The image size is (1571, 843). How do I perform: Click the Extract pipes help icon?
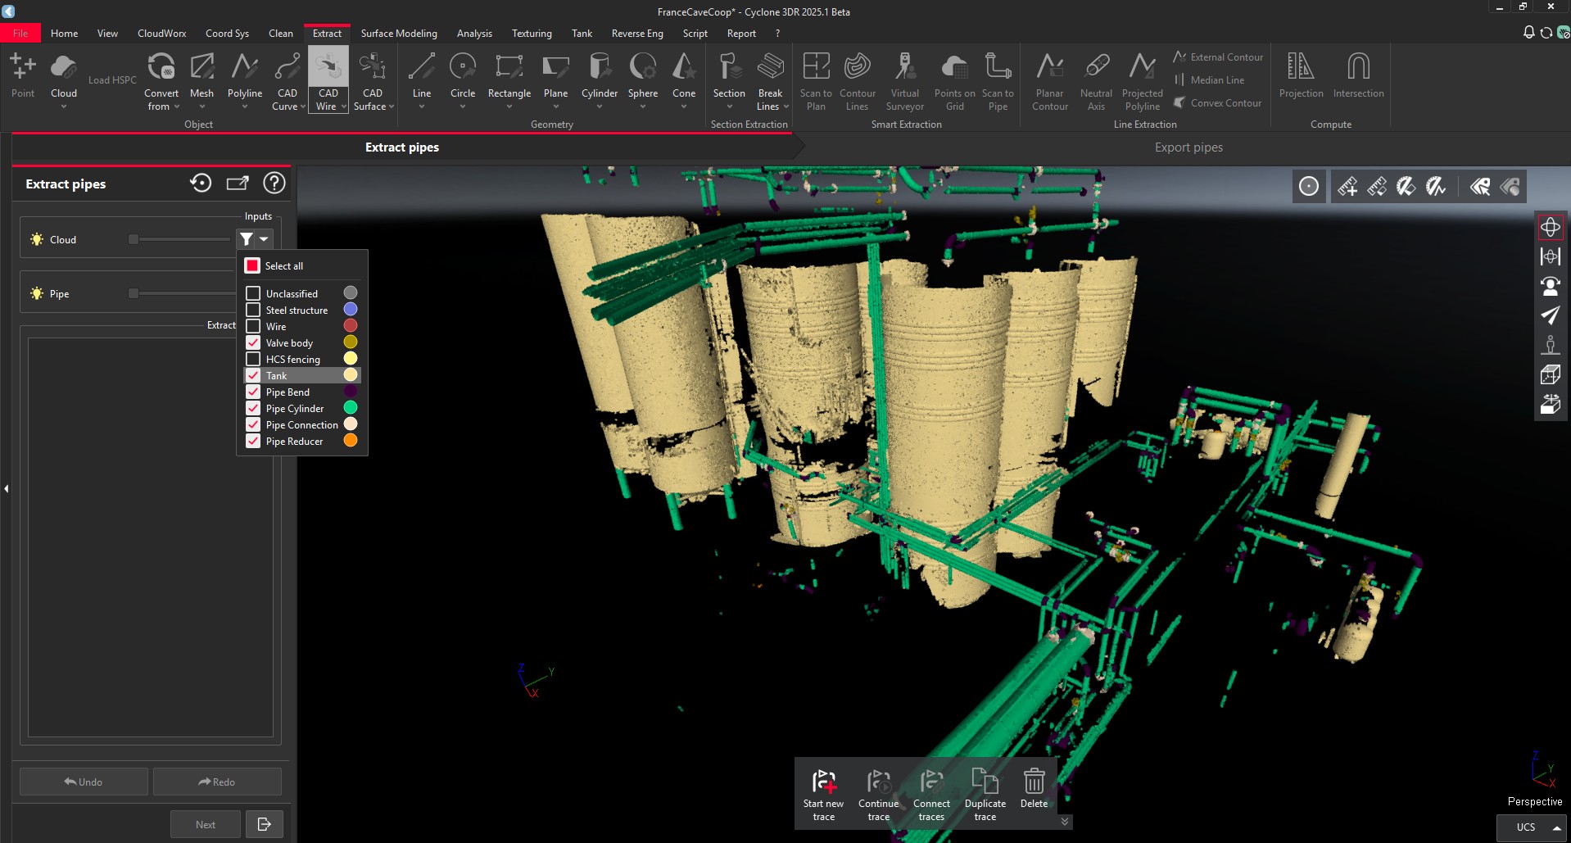(274, 183)
